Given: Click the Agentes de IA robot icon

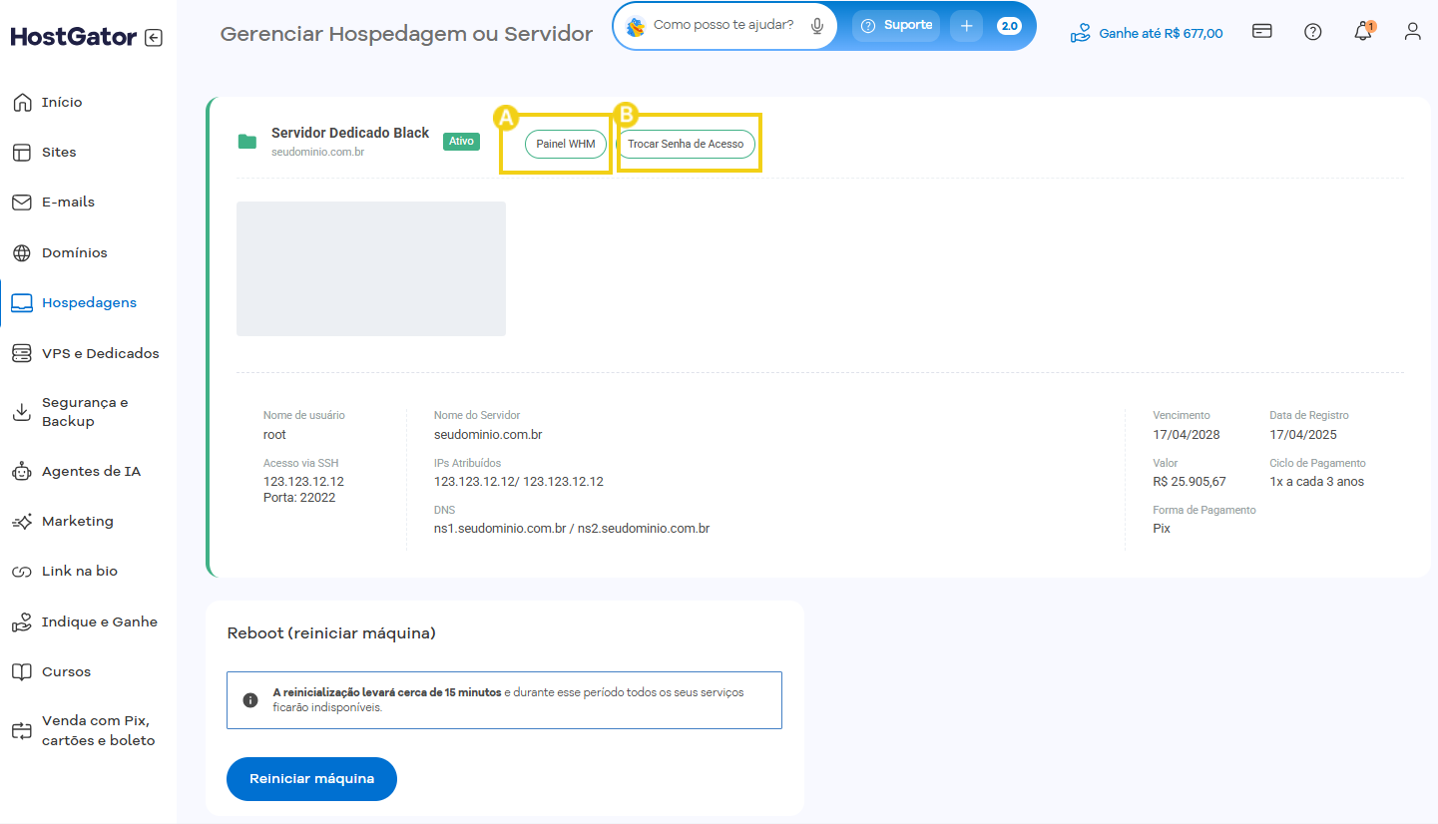Looking at the screenshot, I should pos(22,471).
